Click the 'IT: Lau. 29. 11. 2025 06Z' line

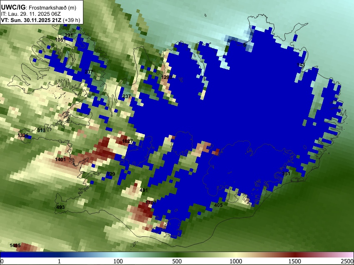(31, 14)
